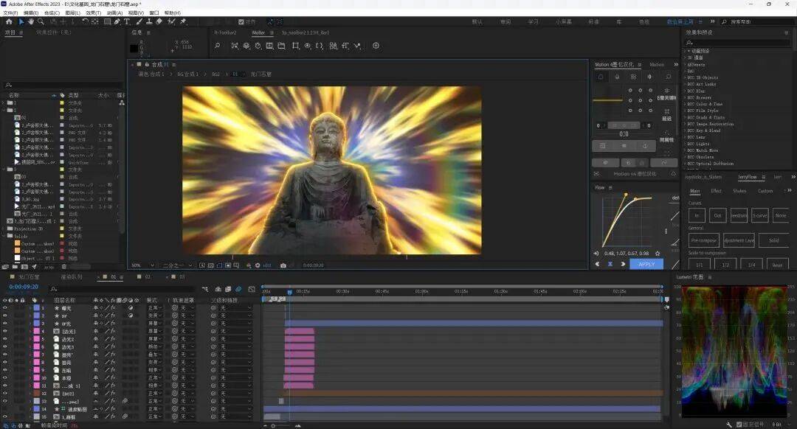The height and width of the screenshot is (429, 797).
Task: Hide layer 1 using its eye icon
Action: [x=5, y=307]
